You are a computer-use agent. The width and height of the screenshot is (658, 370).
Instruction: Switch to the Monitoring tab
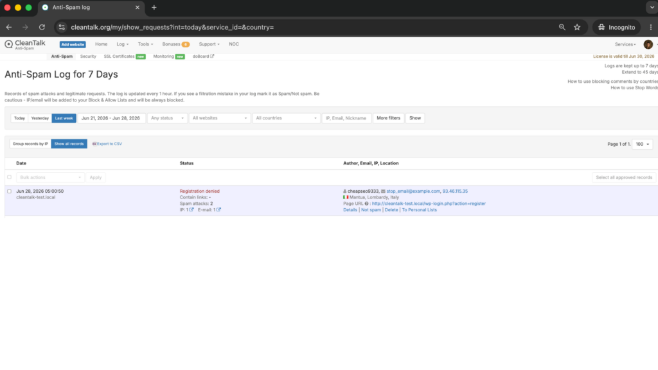point(163,57)
